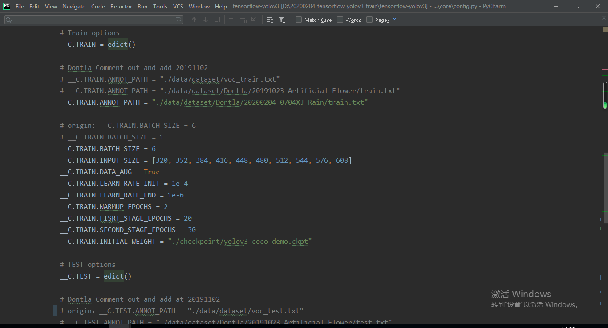Click the yolov3_coco_demo.ckpt weight path

click(x=240, y=242)
